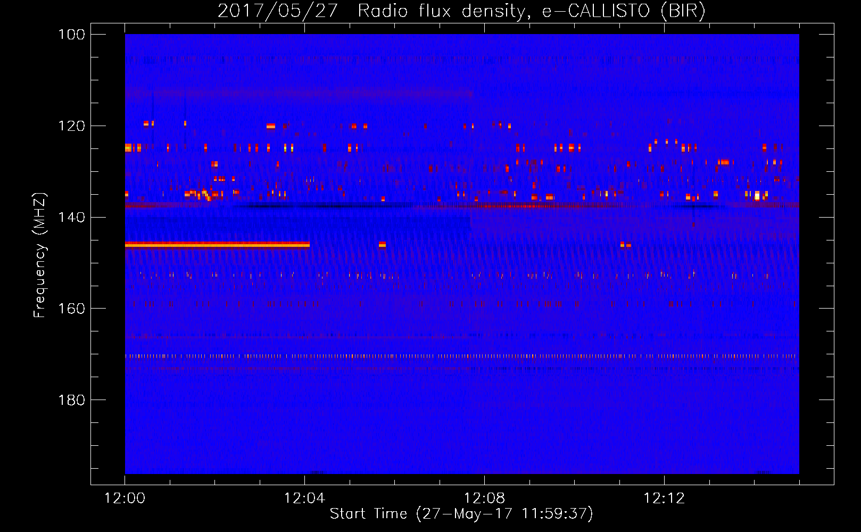Click the dotted horizontal line near 170 MHz
The image size is (861, 532).
(462, 356)
